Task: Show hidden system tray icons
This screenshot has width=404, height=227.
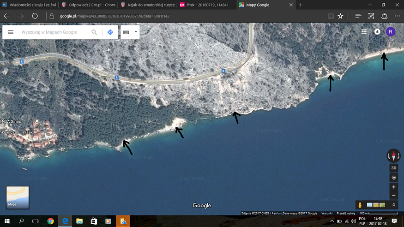Action: 332,221
